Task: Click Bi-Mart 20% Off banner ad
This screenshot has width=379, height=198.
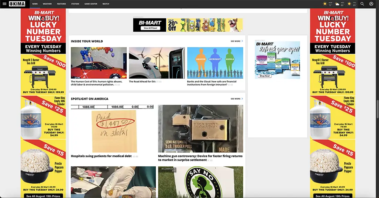Action: coord(188,25)
